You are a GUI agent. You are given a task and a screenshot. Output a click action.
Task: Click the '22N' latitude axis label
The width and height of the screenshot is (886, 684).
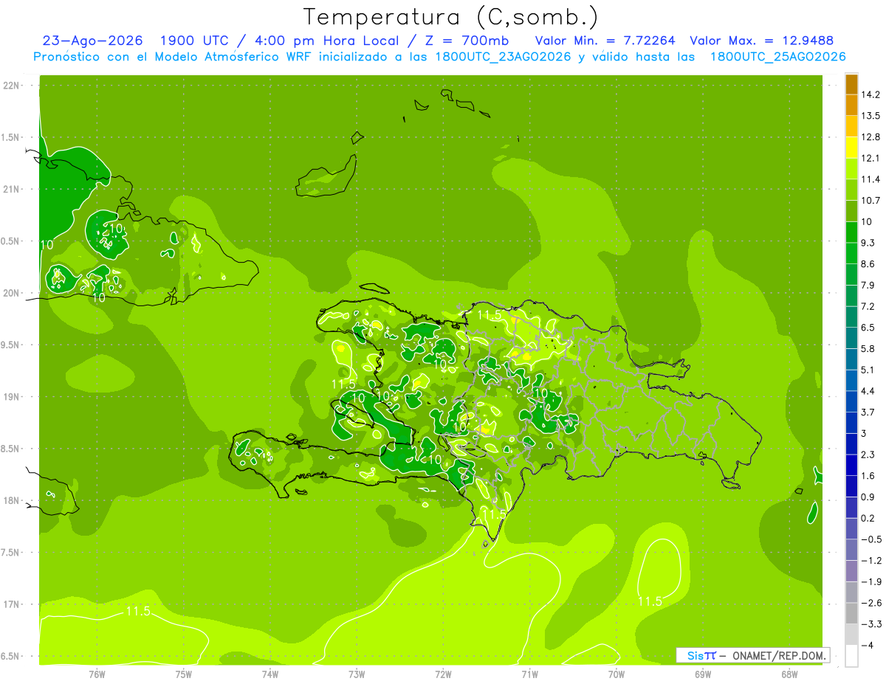tap(12, 86)
